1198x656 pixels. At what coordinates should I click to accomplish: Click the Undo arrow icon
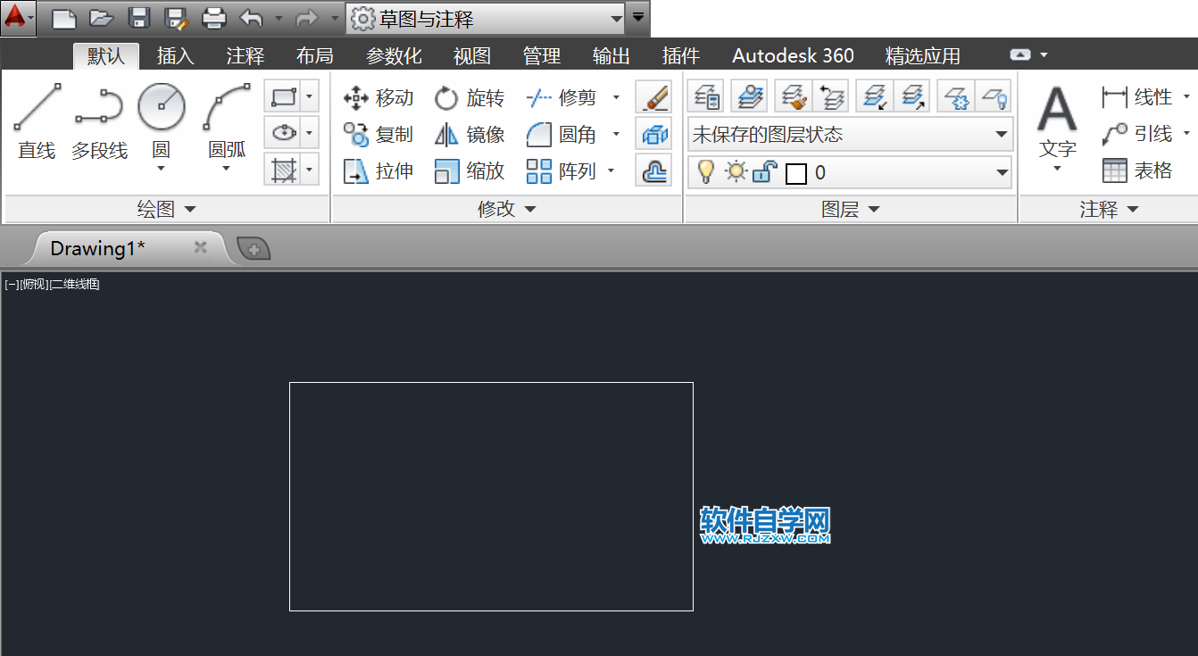(x=252, y=18)
